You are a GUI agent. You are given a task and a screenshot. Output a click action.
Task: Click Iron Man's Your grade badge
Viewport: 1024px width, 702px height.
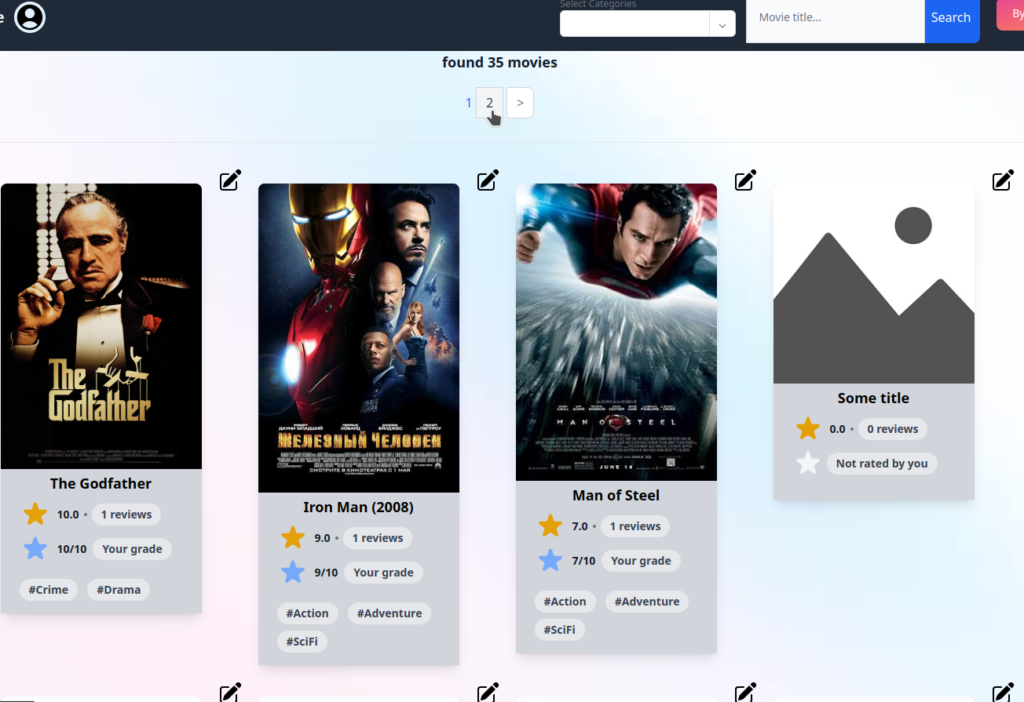383,573
